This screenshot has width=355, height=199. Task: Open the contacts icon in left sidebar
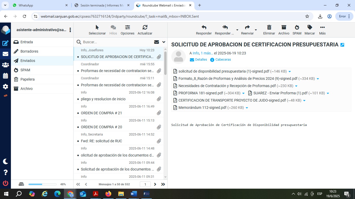(5, 65)
